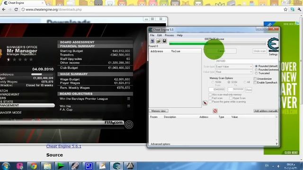Enable the Hyper Scan checkbox
The height and width of the screenshot is (170, 303).
click(x=231, y=98)
